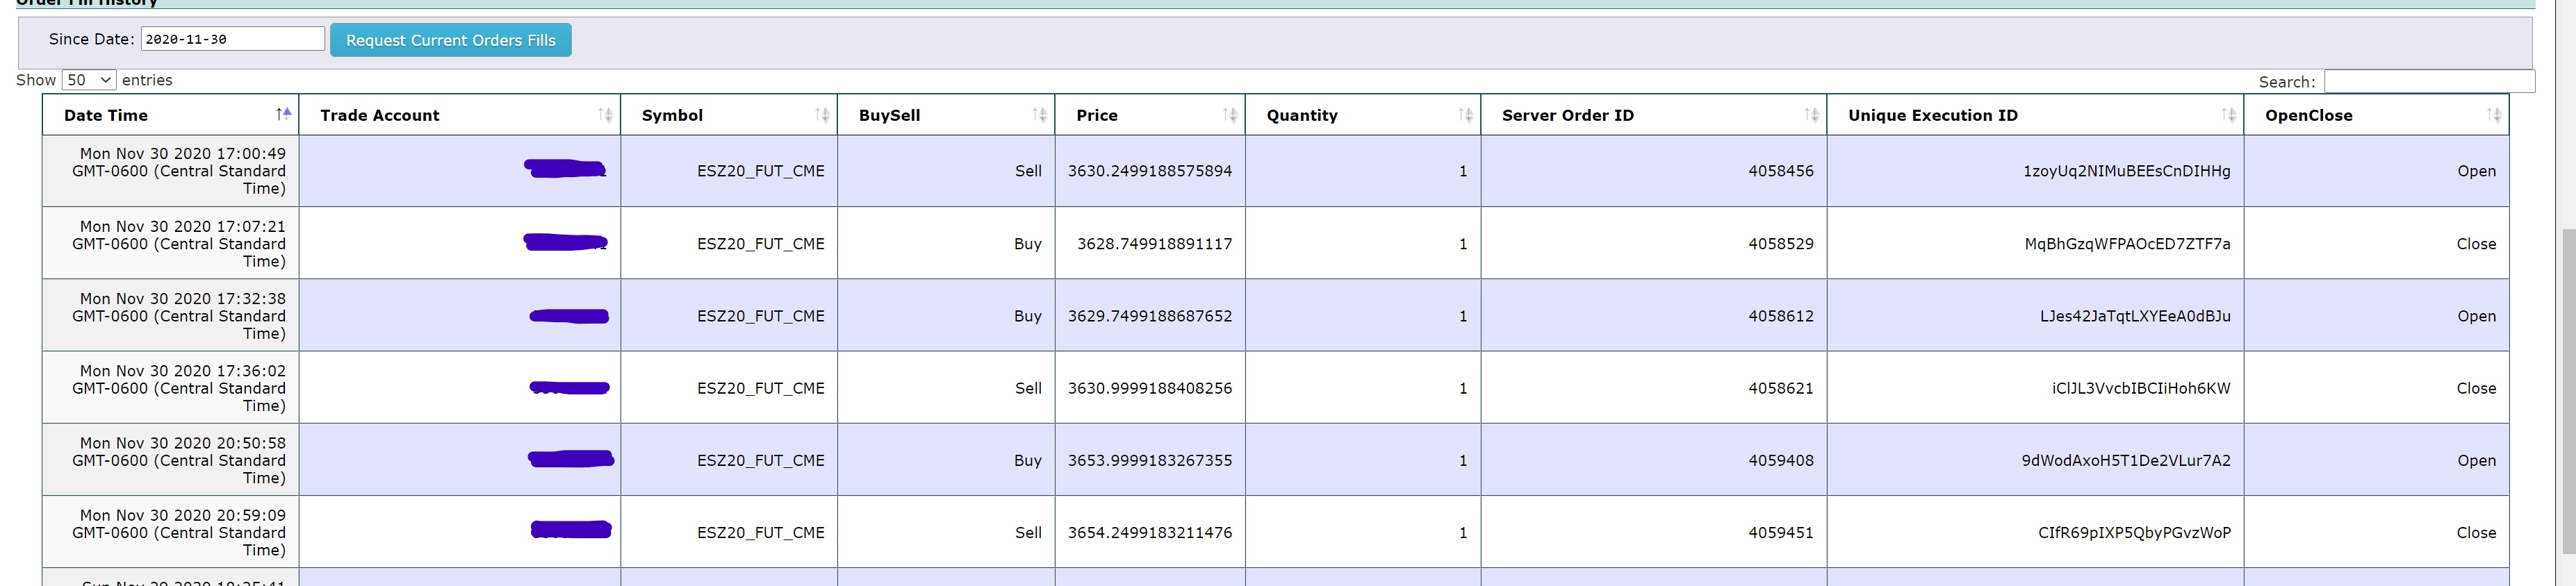The width and height of the screenshot is (2576, 586).
Task: Sort table by Price column
Action: 1150,115
